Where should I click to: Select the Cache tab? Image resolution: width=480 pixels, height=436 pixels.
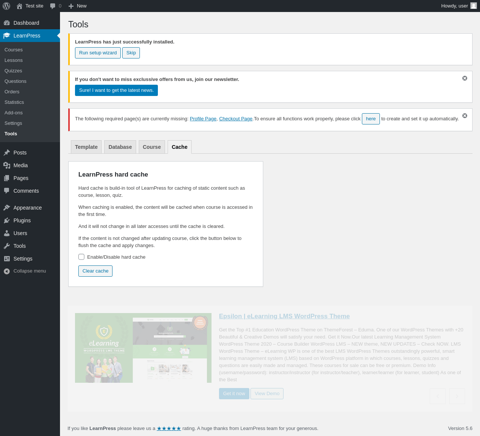click(180, 147)
